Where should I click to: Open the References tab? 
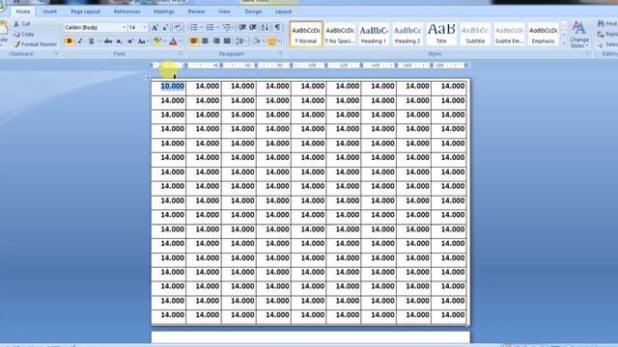tap(126, 12)
